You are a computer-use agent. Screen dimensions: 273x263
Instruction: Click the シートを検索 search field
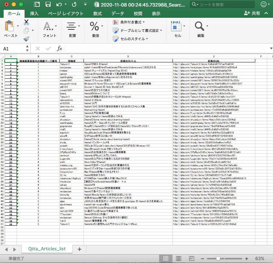point(222,4)
